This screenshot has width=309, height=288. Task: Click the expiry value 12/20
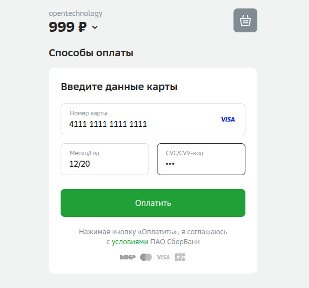click(x=79, y=164)
